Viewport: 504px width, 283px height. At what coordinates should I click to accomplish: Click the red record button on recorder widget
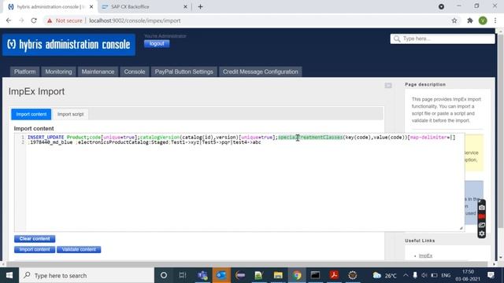(481, 217)
